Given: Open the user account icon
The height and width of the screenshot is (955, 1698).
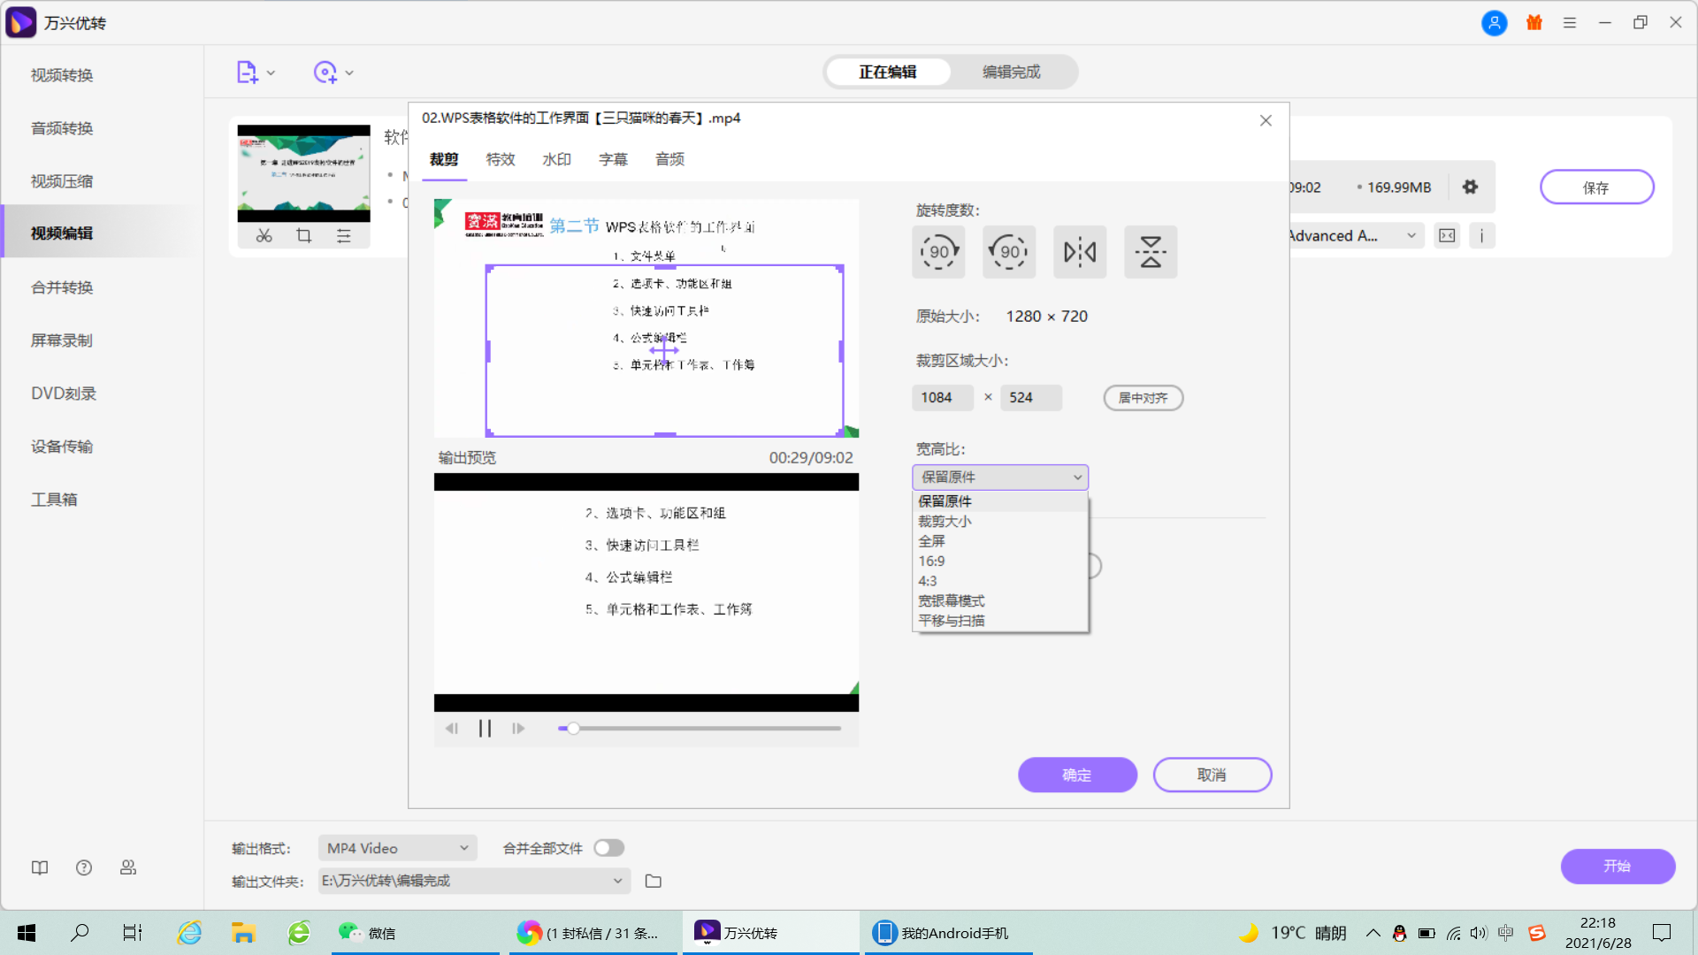Looking at the screenshot, I should pyautogui.click(x=1494, y=23).
